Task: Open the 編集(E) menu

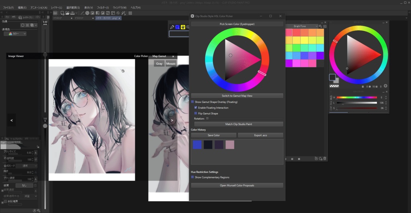Action: tap(22, 8)
